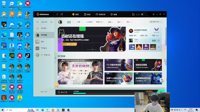Open the first blue shortcut tile
200x112 pixels.
tap(132, 47)
